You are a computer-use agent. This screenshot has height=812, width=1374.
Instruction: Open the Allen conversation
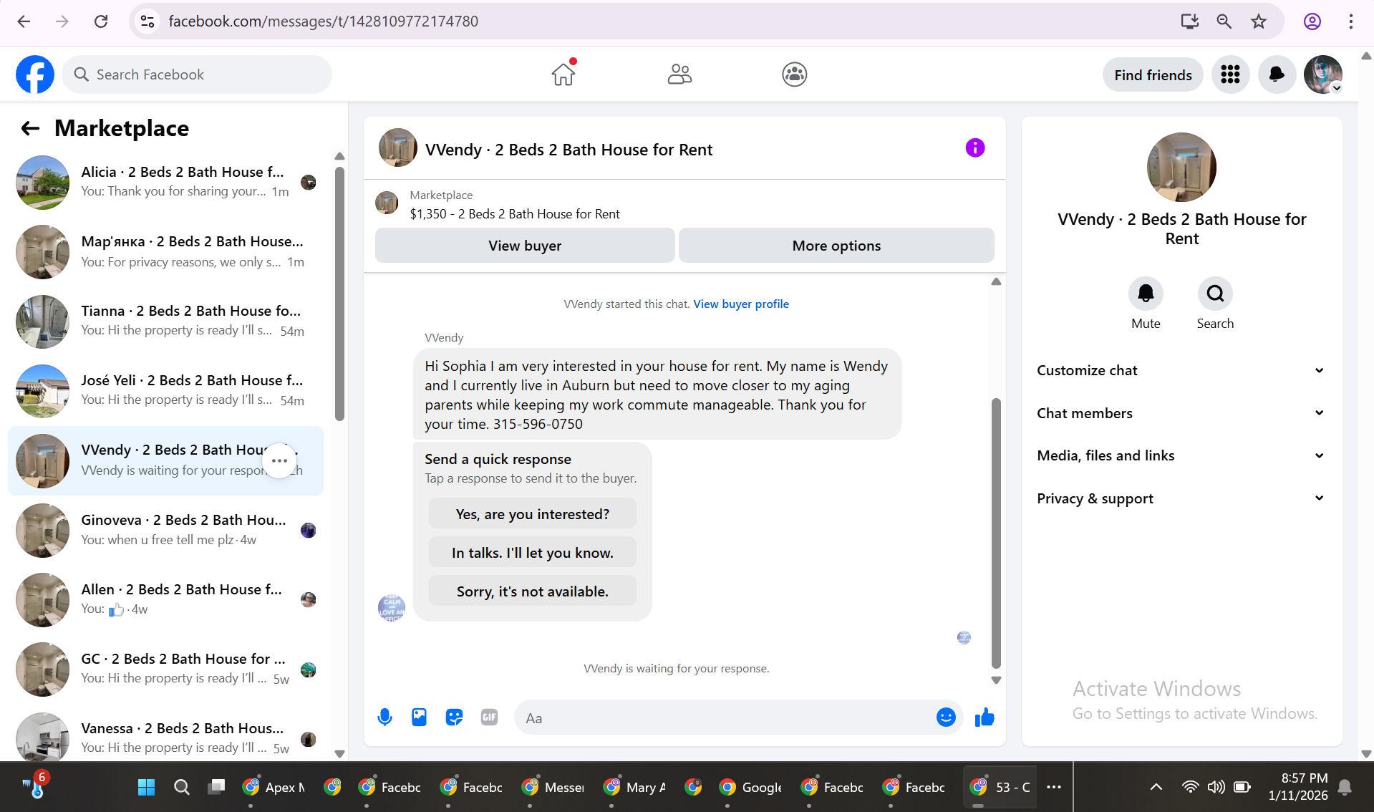click(166, 599)
